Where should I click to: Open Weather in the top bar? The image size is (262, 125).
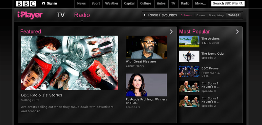pyautogui.click(x=112, y=4)
